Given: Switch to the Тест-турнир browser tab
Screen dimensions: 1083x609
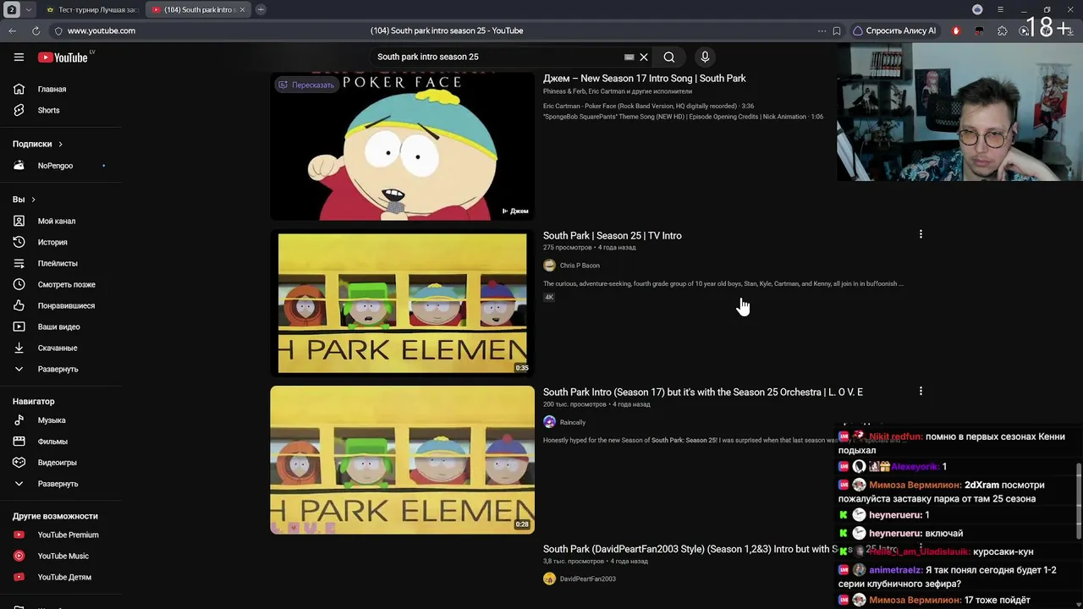Looking at the screenshot, I should 91,9.
